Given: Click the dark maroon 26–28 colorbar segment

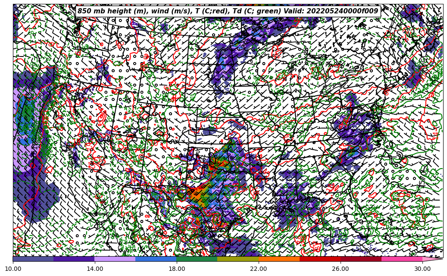Looking at the screenshot, I should point(361,259).
